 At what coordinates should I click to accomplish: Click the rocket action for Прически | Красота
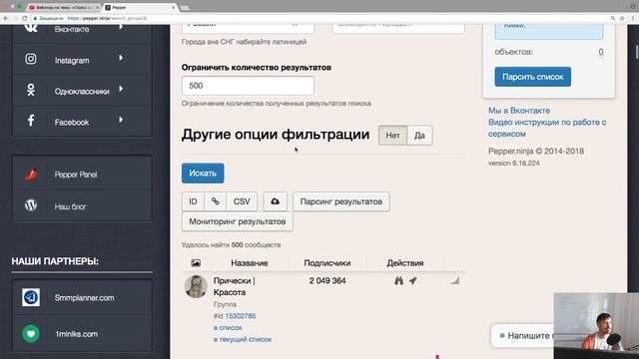[412, 281]
